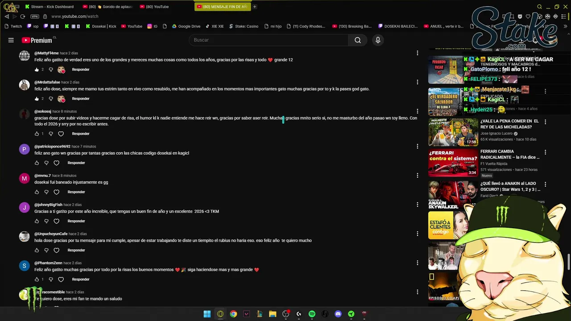Heart the comment by @johnnyBigFish
The height and width of the screenshot is (321, 571).
point(57,221)
